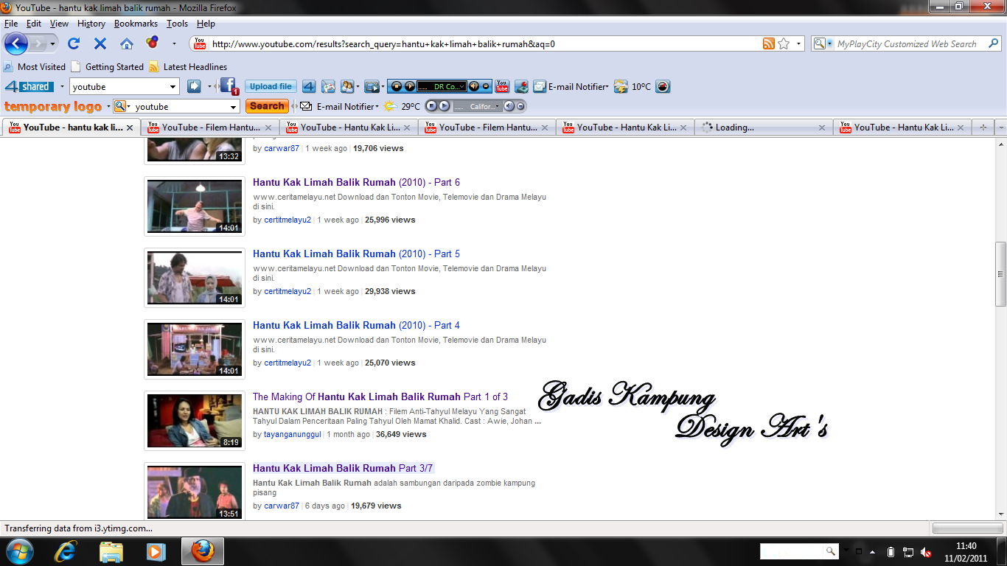Click the Google search box in the taskbar
Viewport: 1007px width, 566px height.
792,551
